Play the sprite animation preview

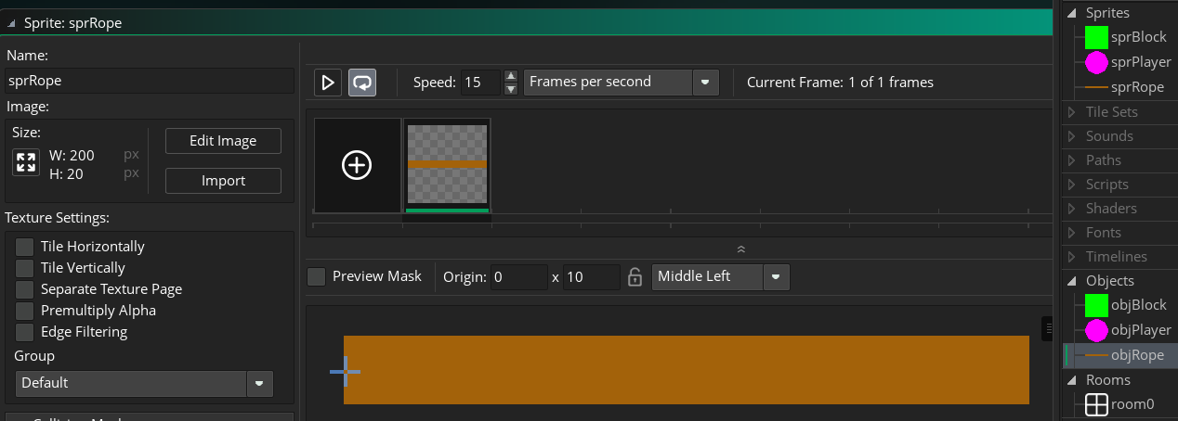(327, 83)
